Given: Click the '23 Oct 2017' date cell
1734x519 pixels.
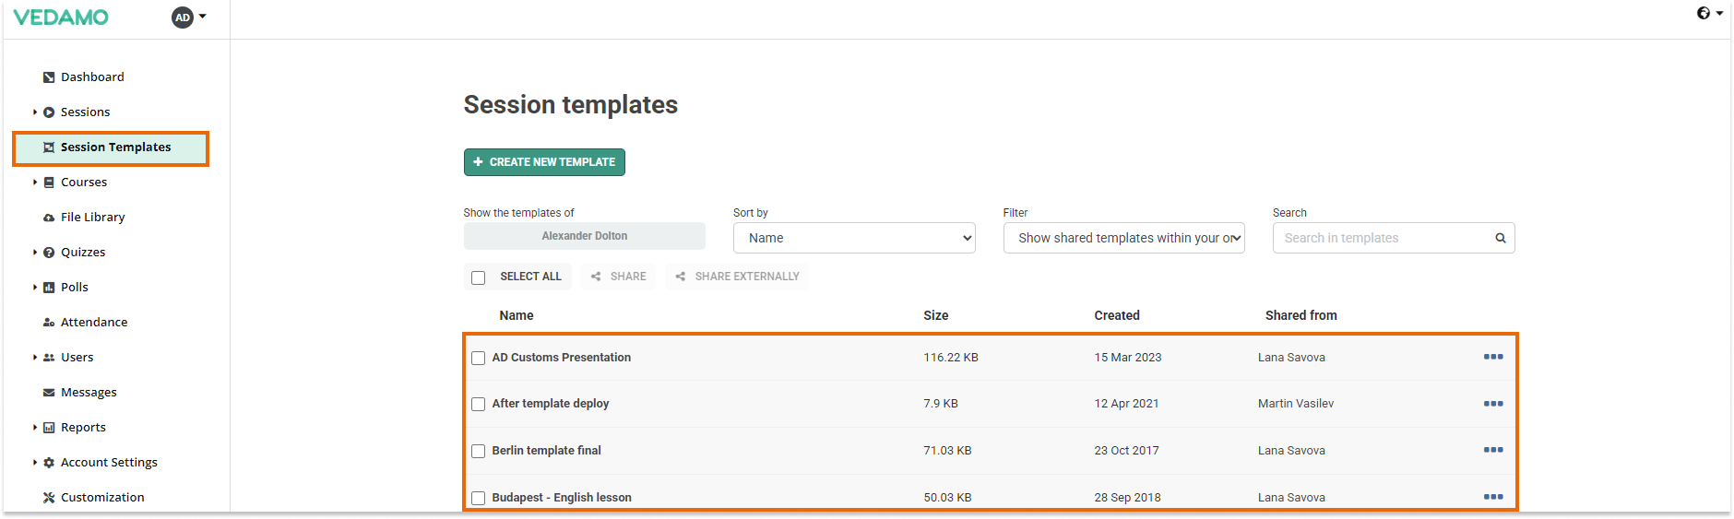Looking at the screenshot, I should pyautogui.click(x=1126, y=451).
